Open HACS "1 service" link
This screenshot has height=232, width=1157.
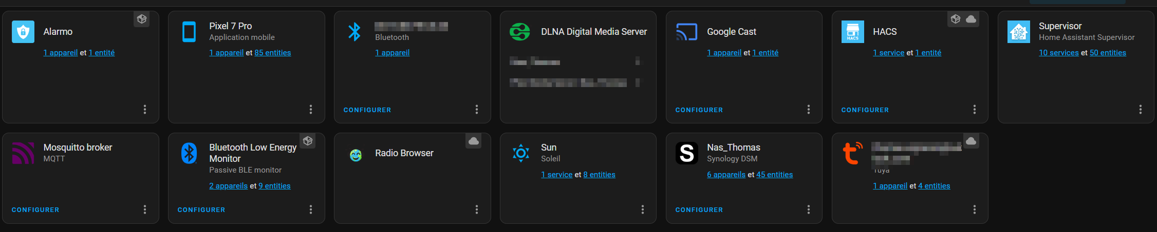click(x=889, y=53)
